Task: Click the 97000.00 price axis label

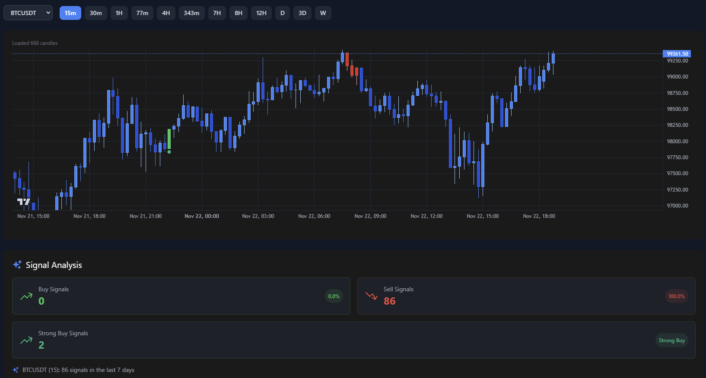Action: tap(677, 206)
